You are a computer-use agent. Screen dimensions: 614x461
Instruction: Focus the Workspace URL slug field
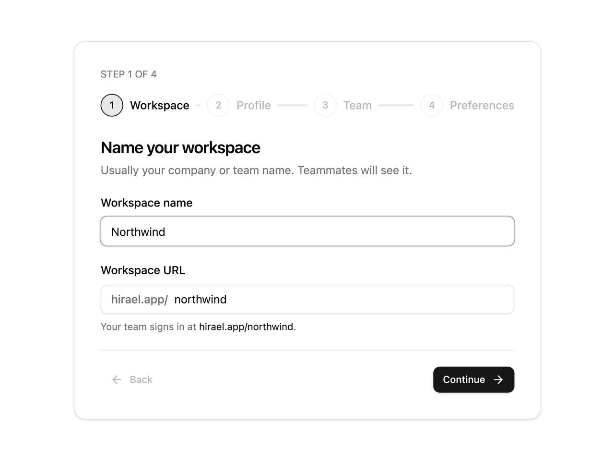(x=341, y=299)
